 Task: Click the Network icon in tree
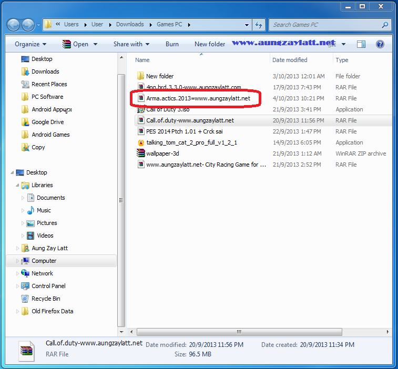(x=25, y=273)
